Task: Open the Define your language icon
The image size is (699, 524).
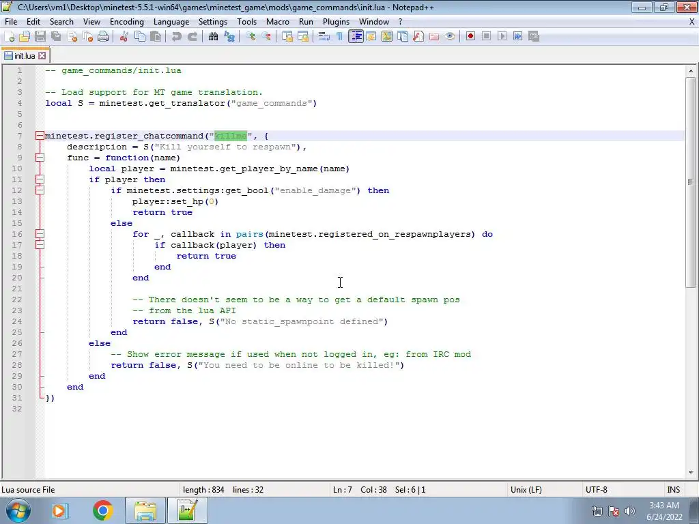Action: pyautogui.click(x=371, y=37)
